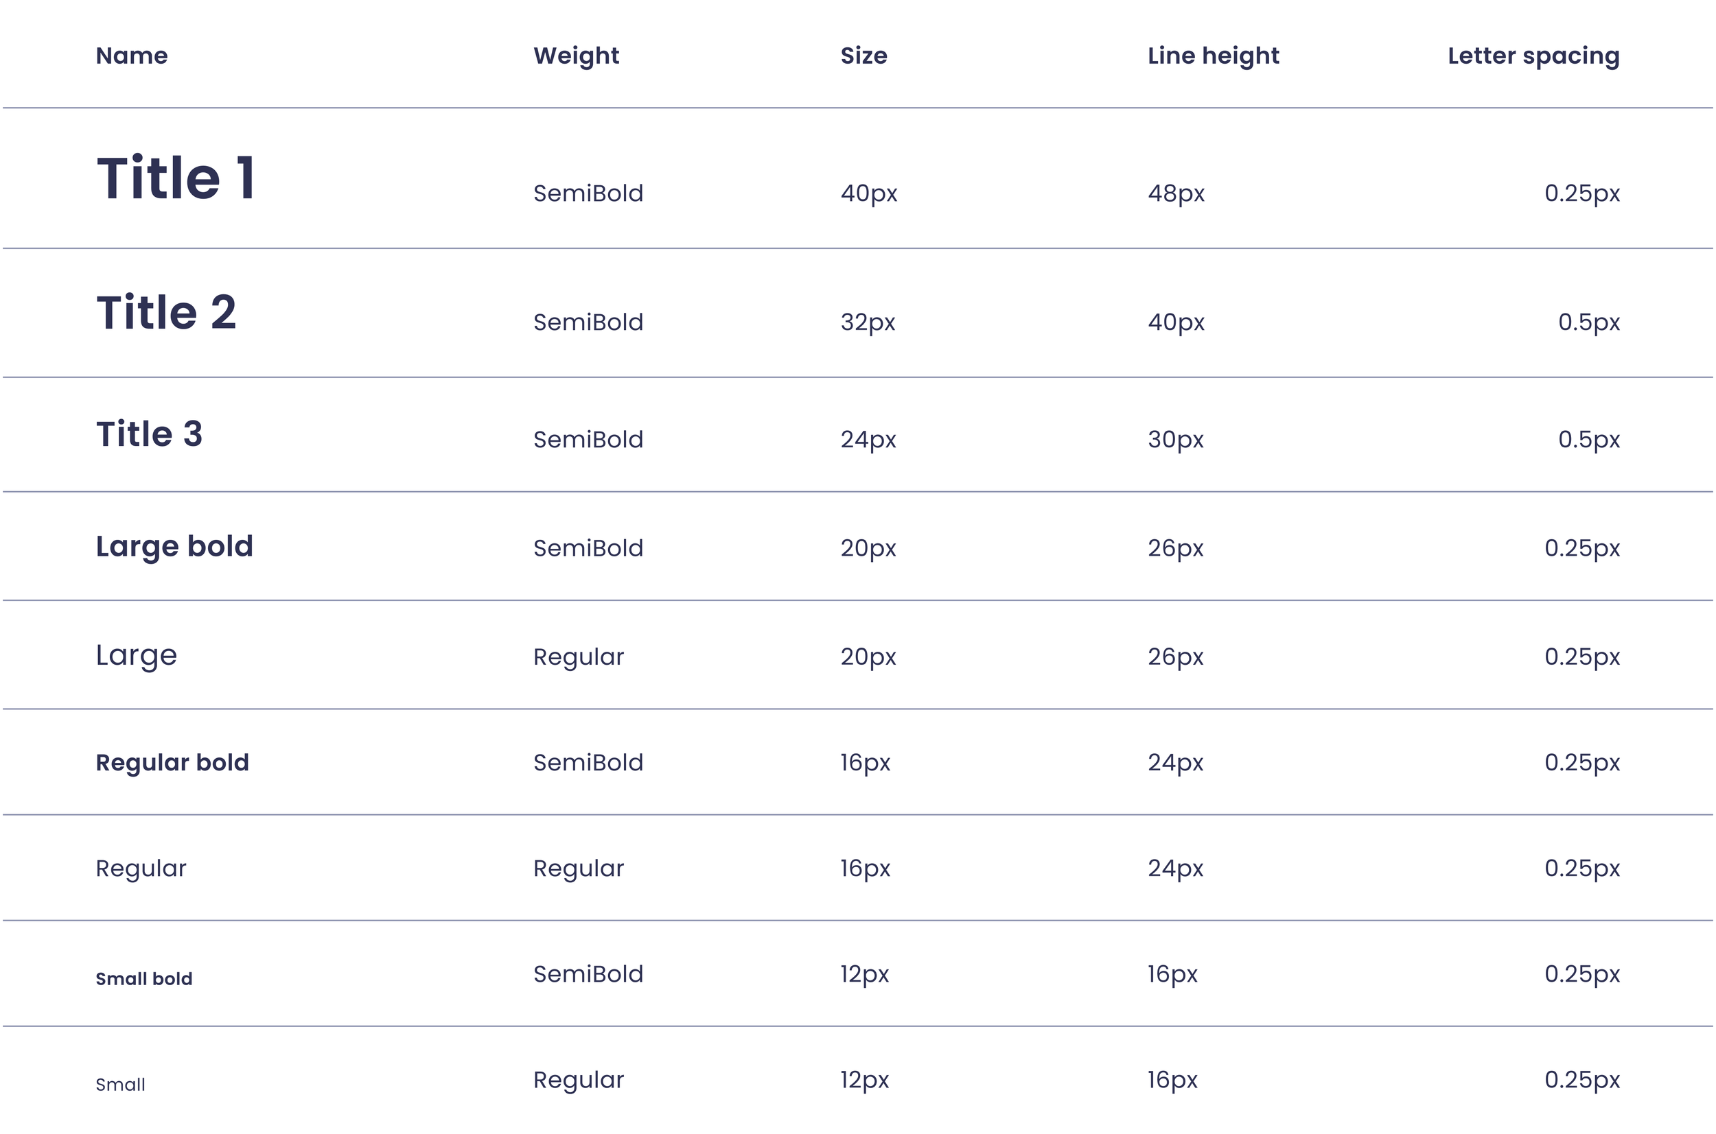Click the SemiBold weight in Title 1 row
This screenshot has width=1716, height=1134.
pyautogui.click(x=588, y=193)
